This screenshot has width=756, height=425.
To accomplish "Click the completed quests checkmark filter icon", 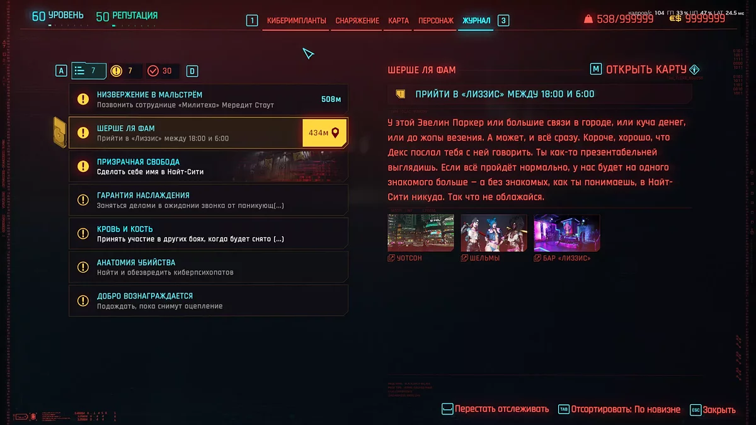I will coord(154,71).
